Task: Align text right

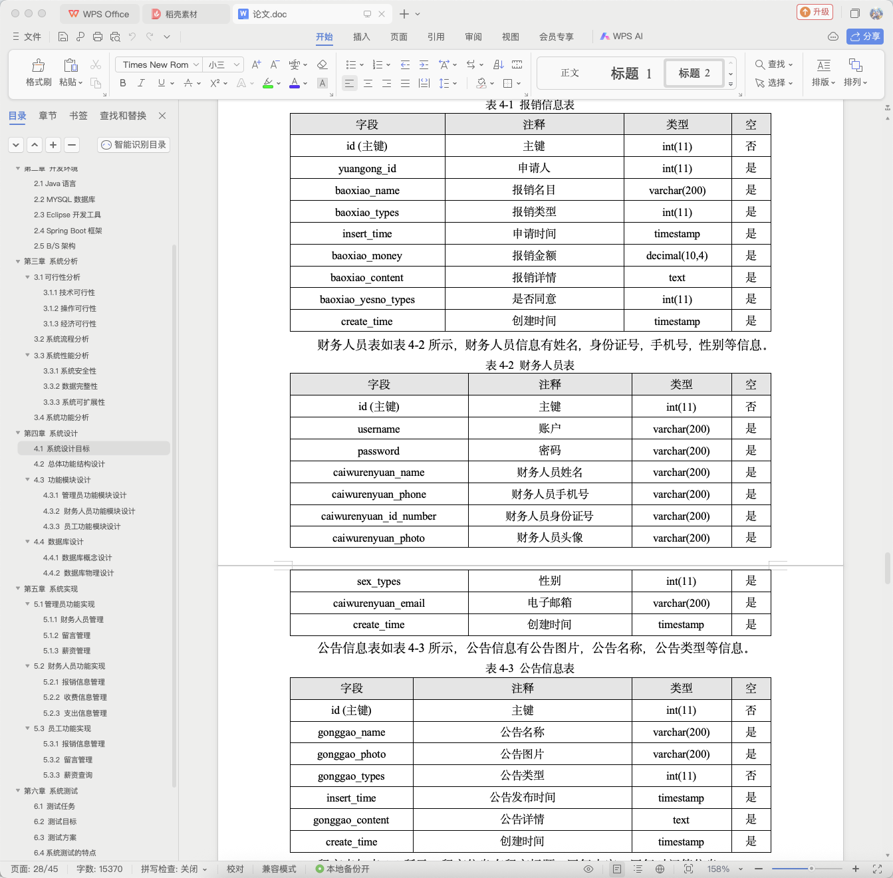Action: pos(386,83)
